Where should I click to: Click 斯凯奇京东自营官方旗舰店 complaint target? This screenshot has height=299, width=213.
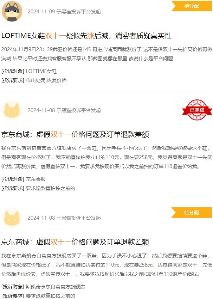pyautogui.click(x=55, y=287)
